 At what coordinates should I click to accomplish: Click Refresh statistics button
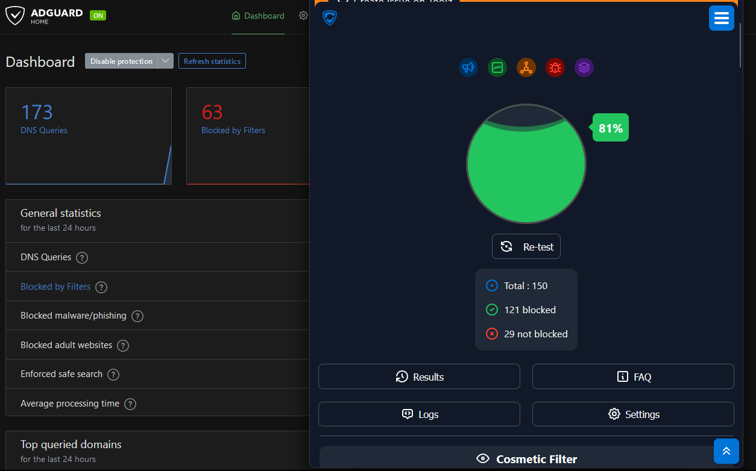(x=212, y=61)
